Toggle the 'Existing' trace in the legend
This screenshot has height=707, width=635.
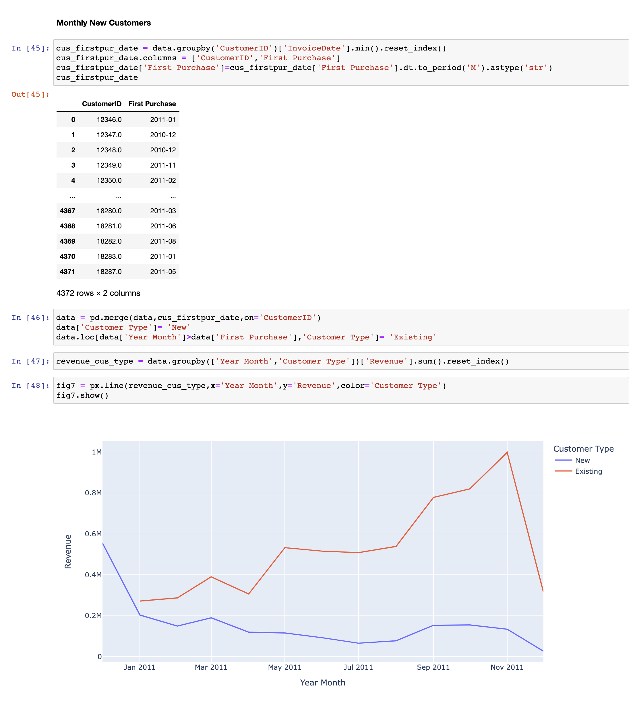[x=589, y=471]
